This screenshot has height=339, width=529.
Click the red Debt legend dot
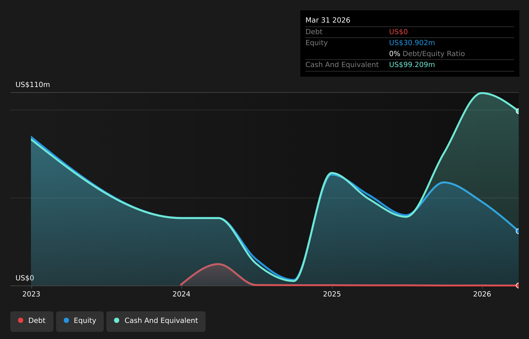21,320
